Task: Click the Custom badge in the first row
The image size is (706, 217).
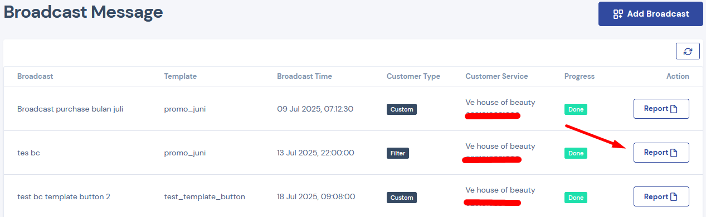Action: tap(402, 109)
